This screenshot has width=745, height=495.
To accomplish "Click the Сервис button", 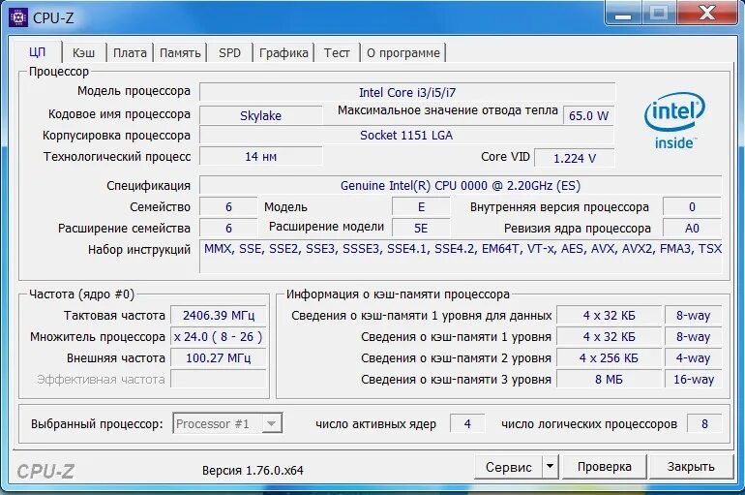I will [508, 467].
